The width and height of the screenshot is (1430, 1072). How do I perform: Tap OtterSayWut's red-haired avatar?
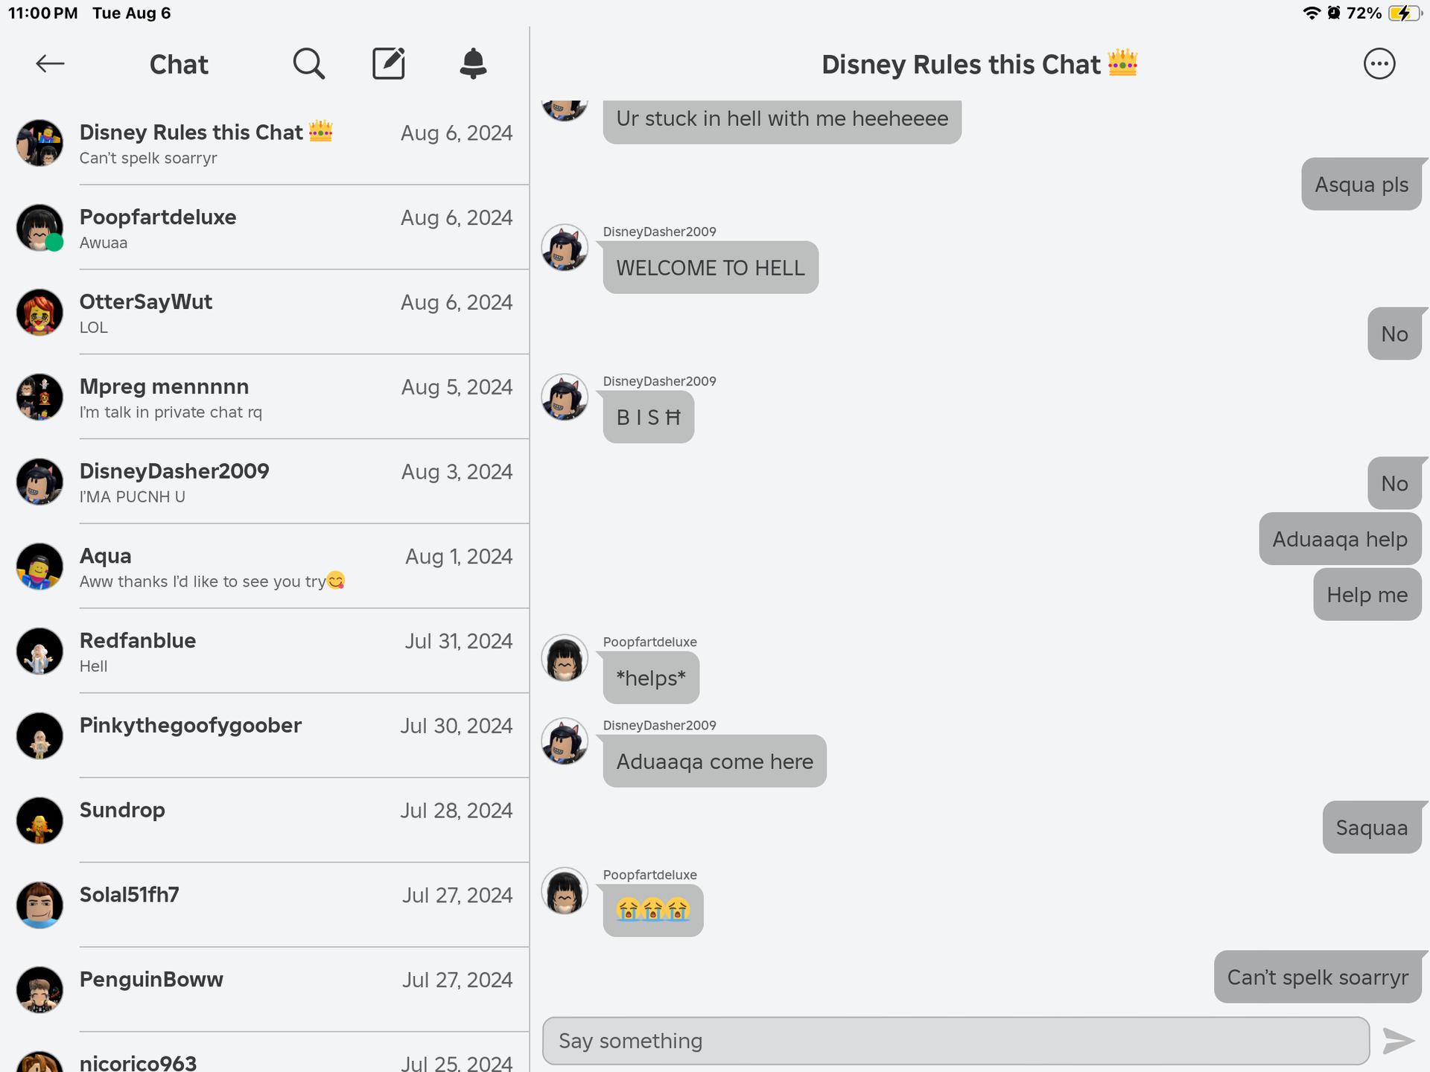[39, 313]
